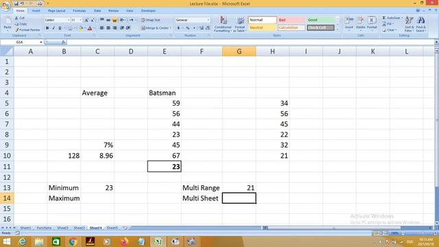The width and height of the screenshot is (439, 247).
Task: Apply the red Font Color
Action: [x=90, y=28]
